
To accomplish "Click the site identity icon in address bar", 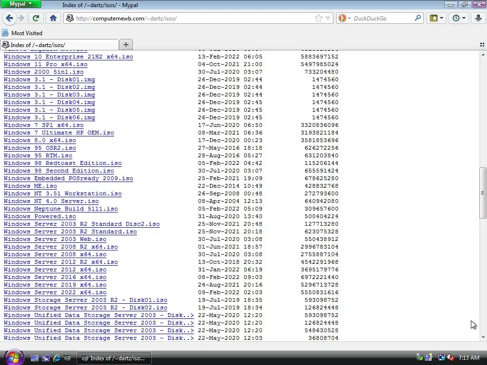I will 70,18.
